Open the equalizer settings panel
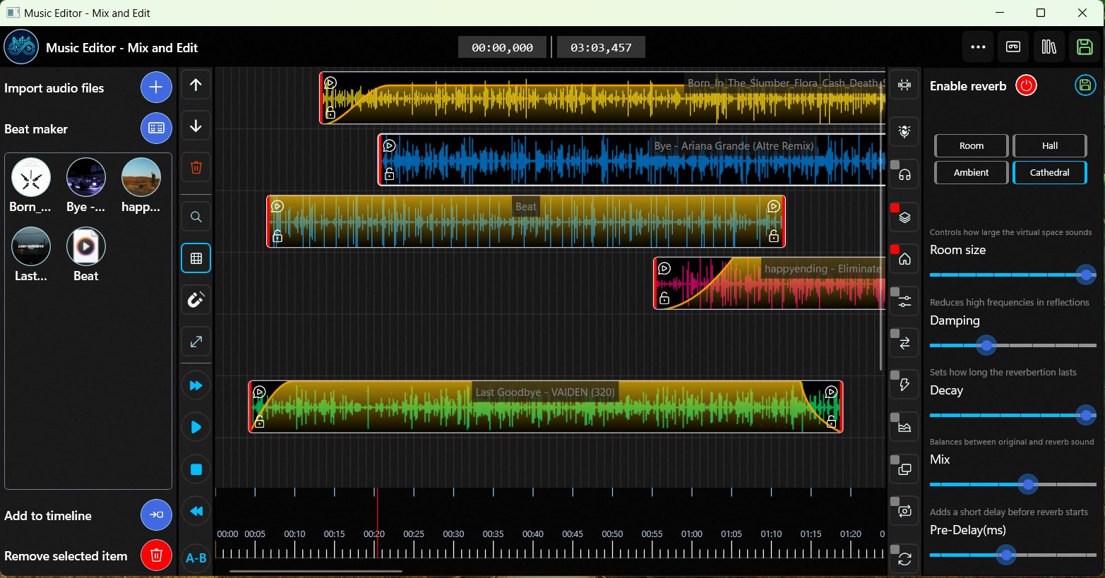 (x=904, y=301)
